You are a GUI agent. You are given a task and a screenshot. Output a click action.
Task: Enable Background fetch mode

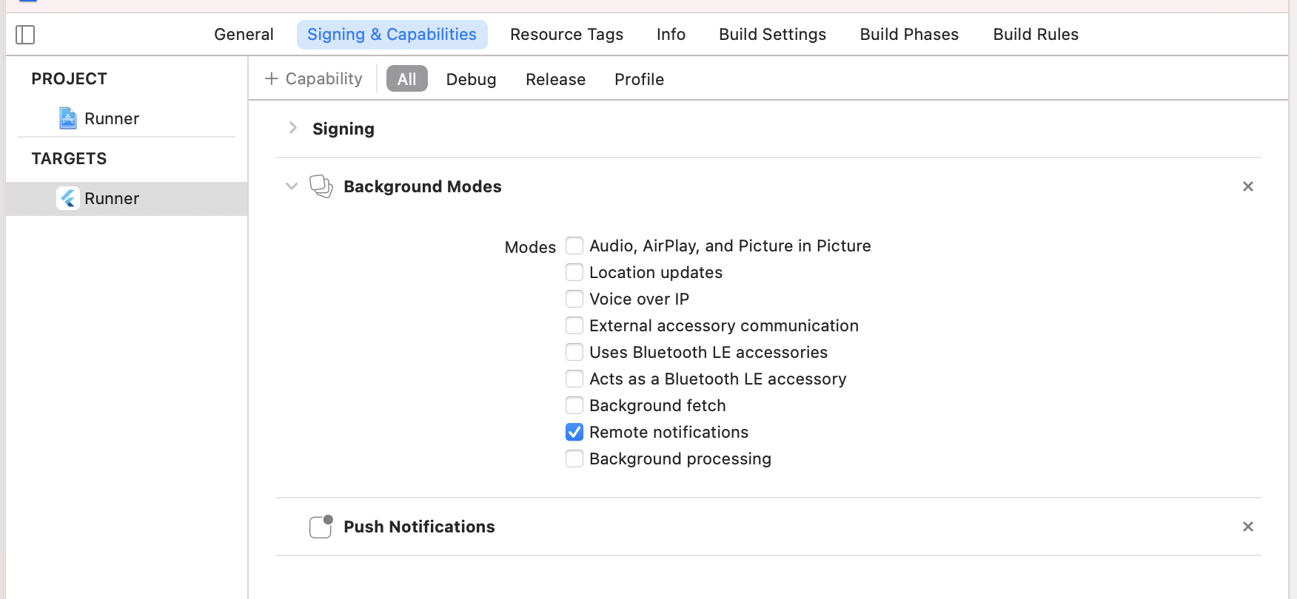574,405
